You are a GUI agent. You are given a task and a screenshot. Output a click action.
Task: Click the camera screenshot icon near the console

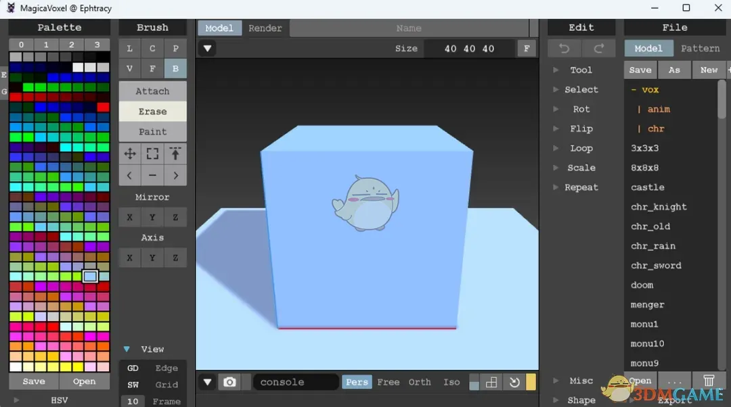point(229,382)
